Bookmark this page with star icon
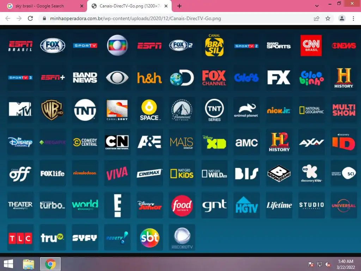Screen dimensions: 361x271 [328, 18]
